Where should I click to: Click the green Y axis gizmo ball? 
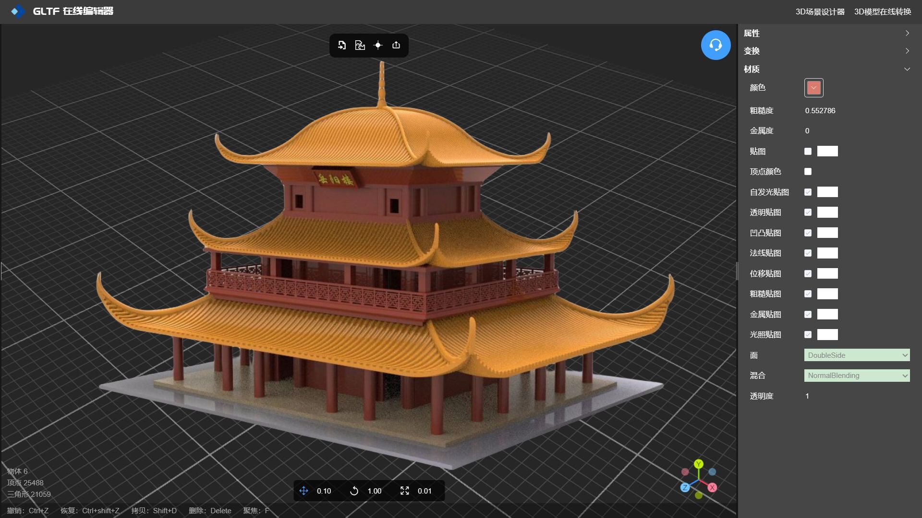(699, 464)
